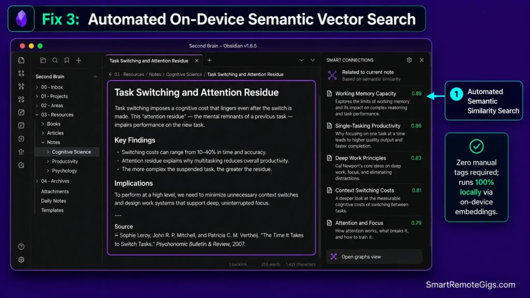Click the Related to current note header
Screen dimensions: 530x298
[368, 72]
